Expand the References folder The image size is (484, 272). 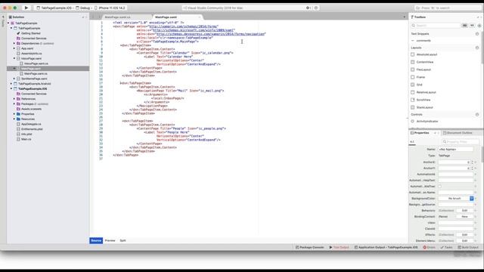pyautogui.click(x=14, y=99)
